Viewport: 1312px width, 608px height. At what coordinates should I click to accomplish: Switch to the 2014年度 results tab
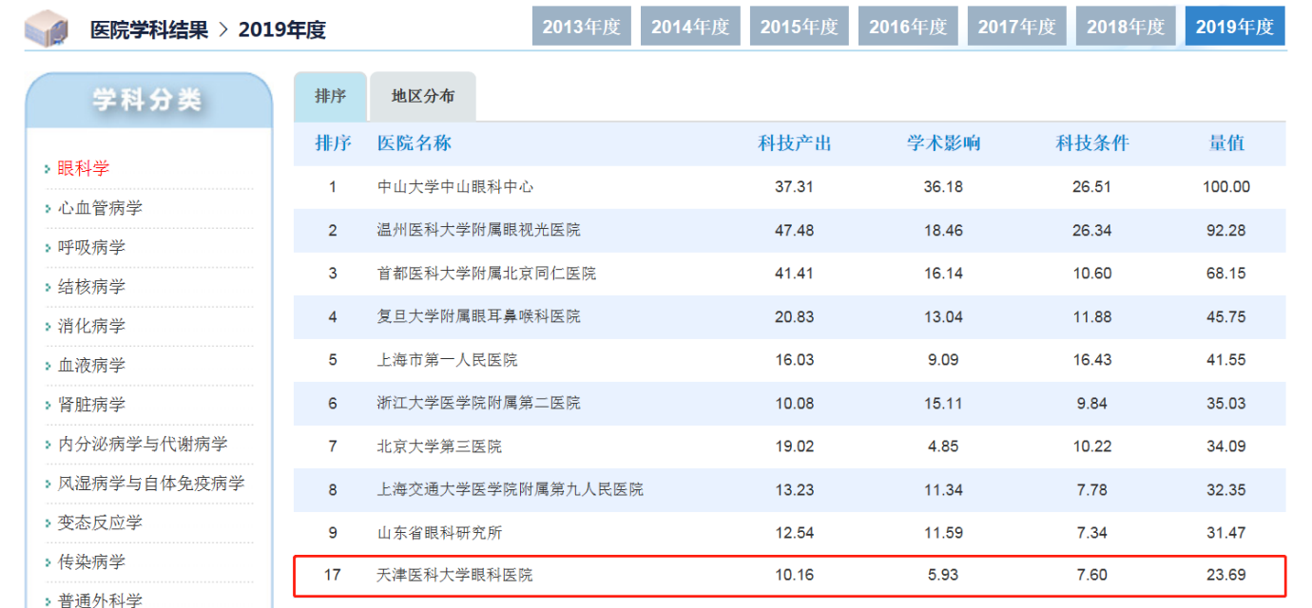click(x=690, y=27)
